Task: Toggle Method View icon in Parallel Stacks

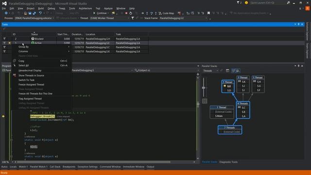Action: 227,71
